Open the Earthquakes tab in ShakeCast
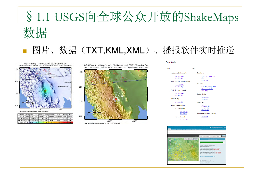This screenshot has height=186, width=264. click(x=174, y=129)
